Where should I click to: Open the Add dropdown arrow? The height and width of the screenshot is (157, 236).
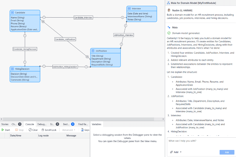pos(181,152)
